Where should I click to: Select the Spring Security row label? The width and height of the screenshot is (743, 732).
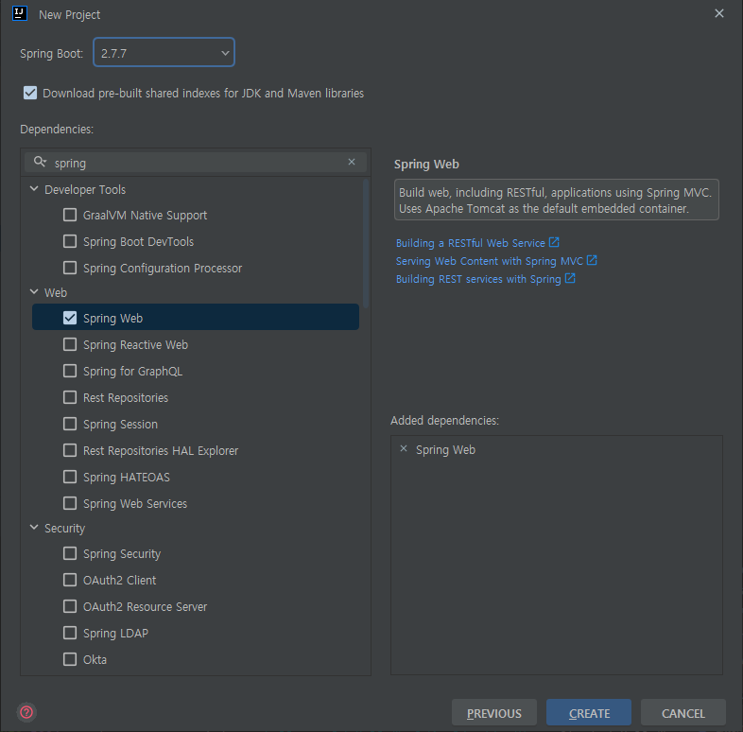tap(122, 554)
